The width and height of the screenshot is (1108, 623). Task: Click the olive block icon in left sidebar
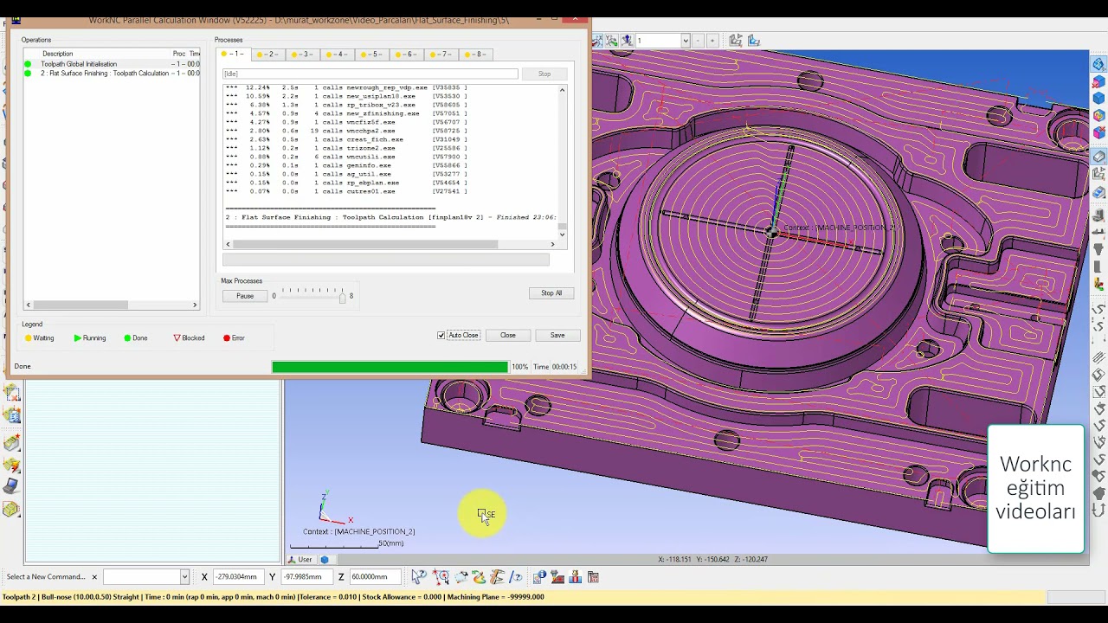tap(11, 510)
